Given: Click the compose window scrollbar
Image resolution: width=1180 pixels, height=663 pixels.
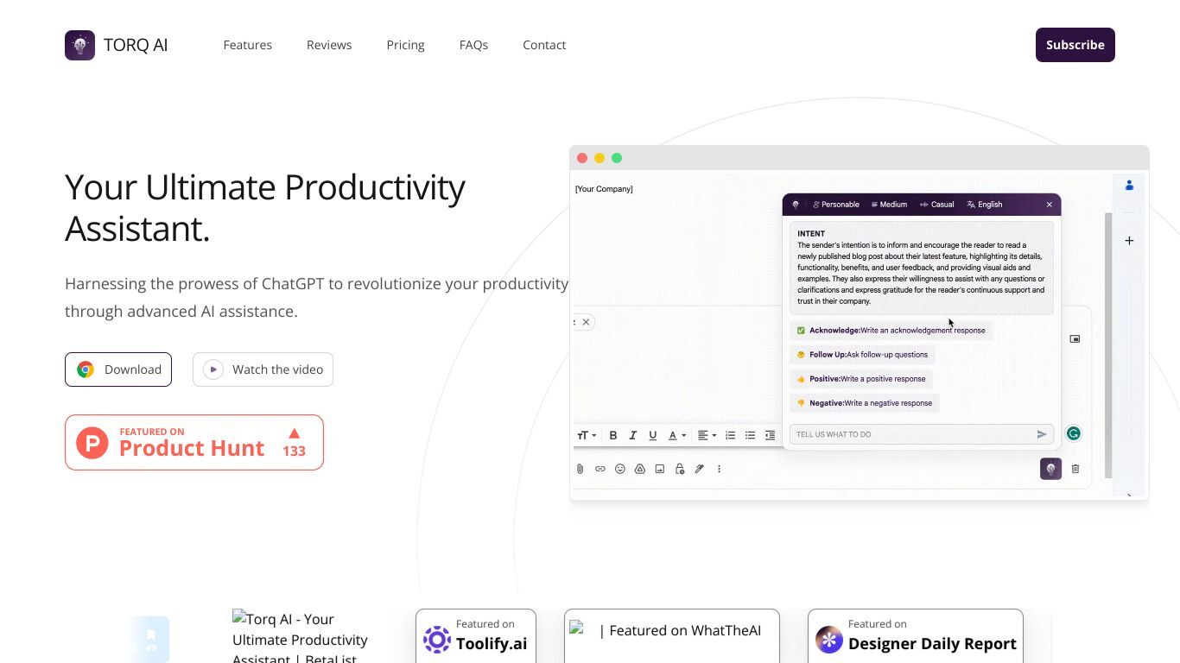Looking at the screenshot, I should 1108,345.
